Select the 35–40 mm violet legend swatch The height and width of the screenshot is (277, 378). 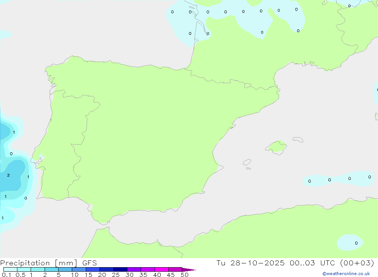coord(147,269)
